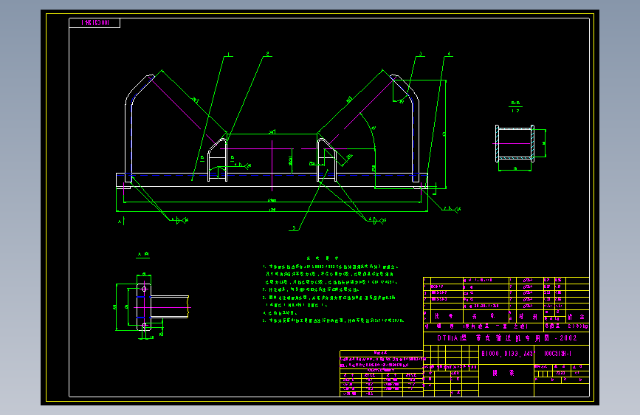This screenshot has width=640, height=415.
Task: Select the weld symbol below the right inner bracket
Action: [377, 221]
